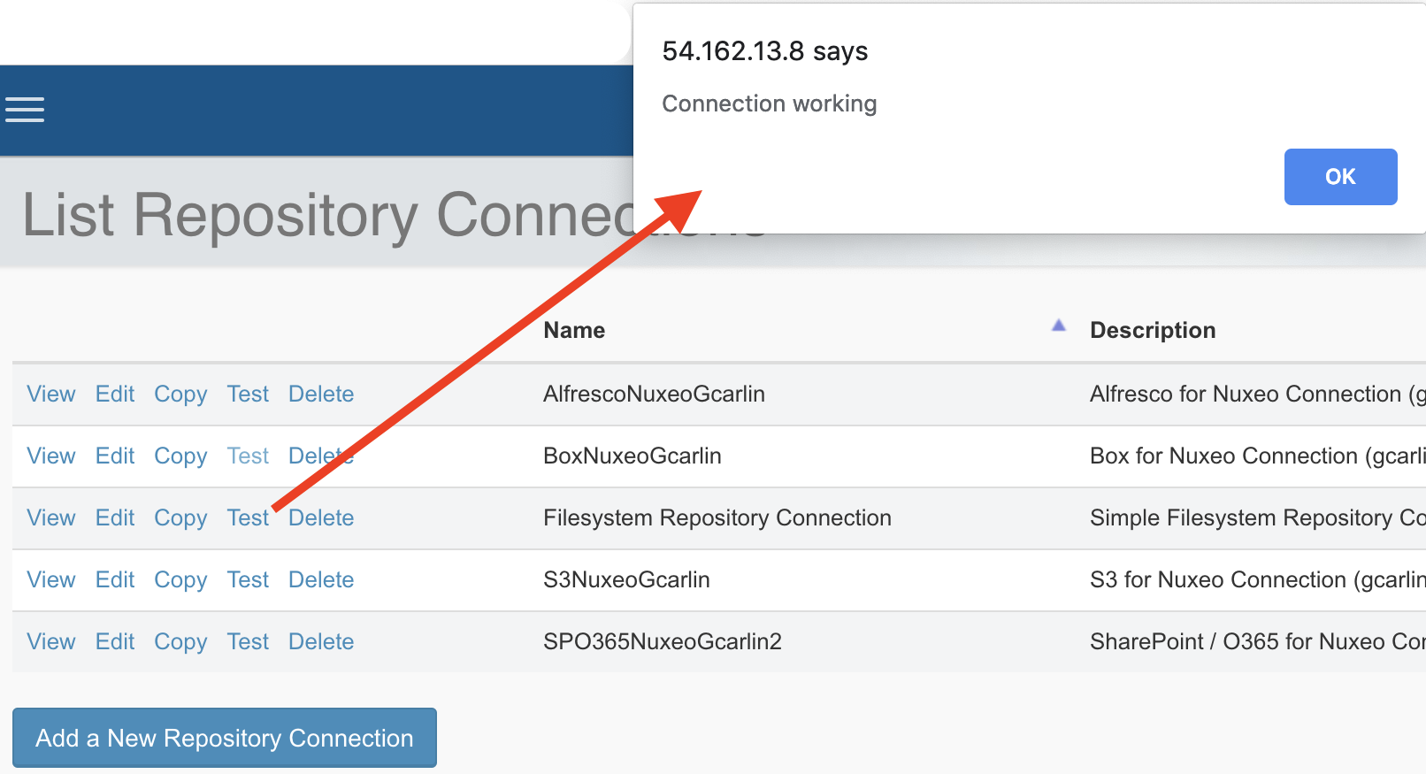Click '54.162.13.8 says' dialog title
1426x774 pixels.
(765, 51)
